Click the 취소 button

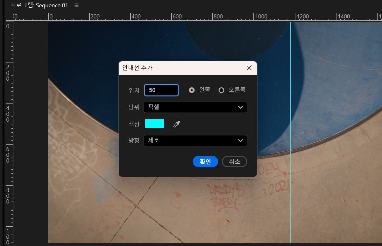click(x=234, y=162)
